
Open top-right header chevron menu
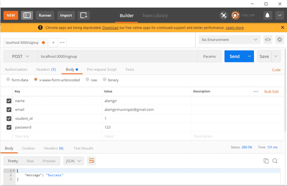point(280,15)
